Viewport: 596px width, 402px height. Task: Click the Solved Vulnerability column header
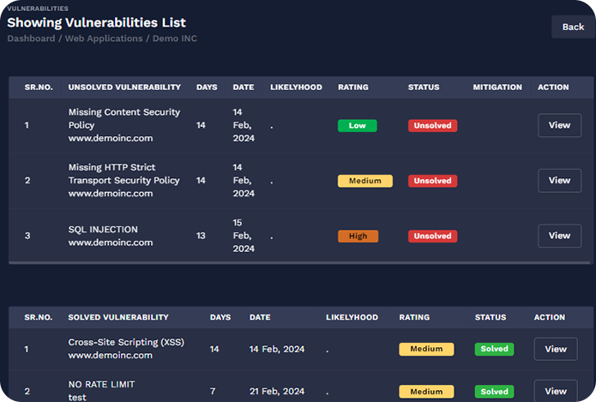coord(118,317)
